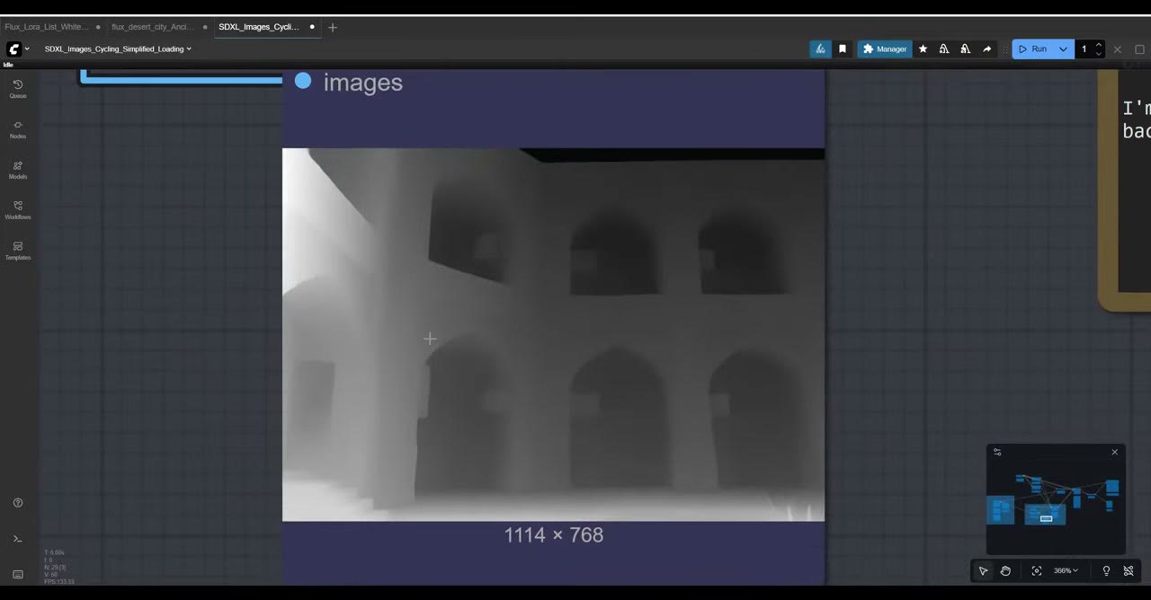Open minimap settings sliders icon
This screenshot has height=600, width=1151.
997,452
